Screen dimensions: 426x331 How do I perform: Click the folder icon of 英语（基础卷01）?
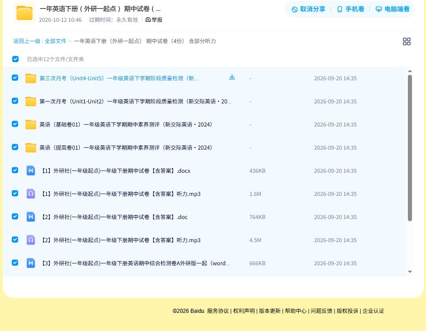pos(31,124)
